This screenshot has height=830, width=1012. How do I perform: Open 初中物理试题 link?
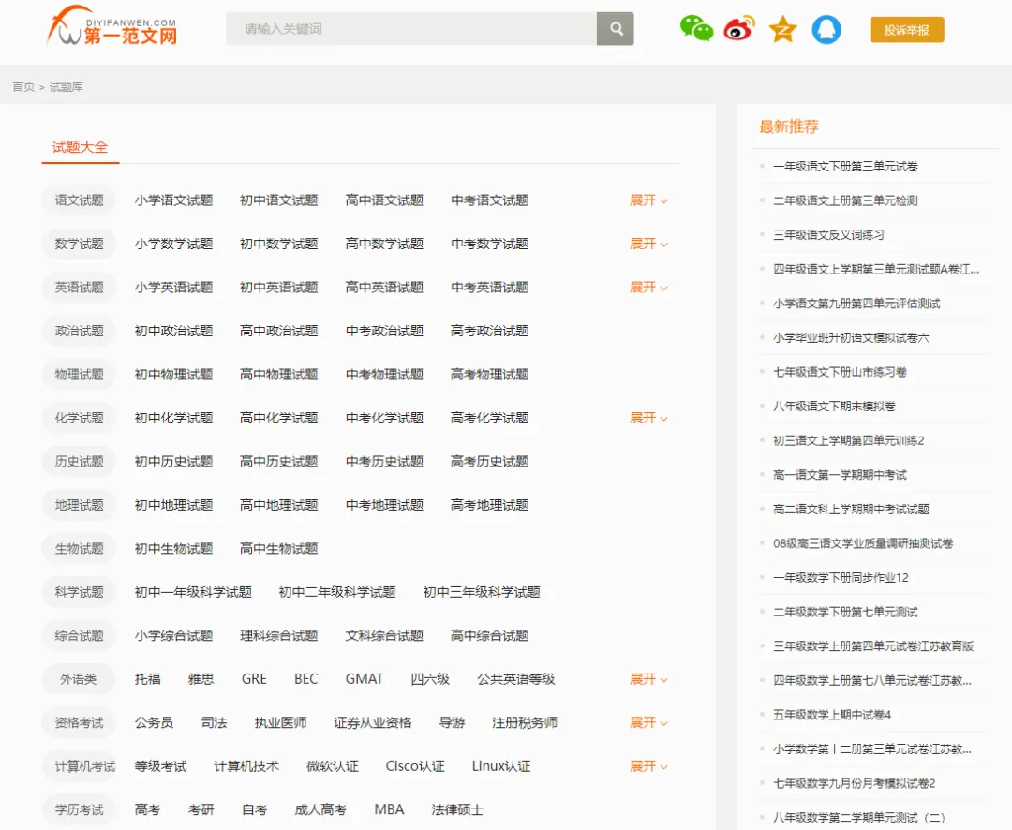[x=173, y=375]
